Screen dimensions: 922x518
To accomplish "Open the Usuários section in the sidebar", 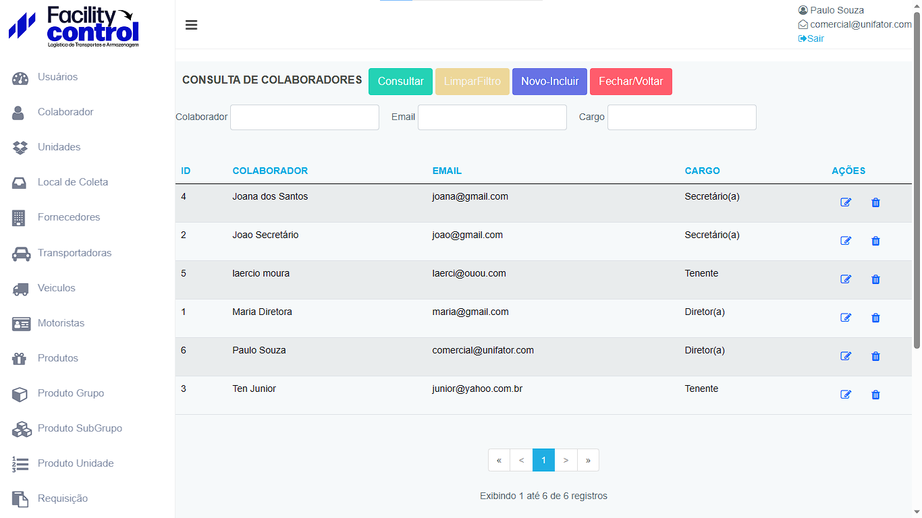I will [57, 77].
